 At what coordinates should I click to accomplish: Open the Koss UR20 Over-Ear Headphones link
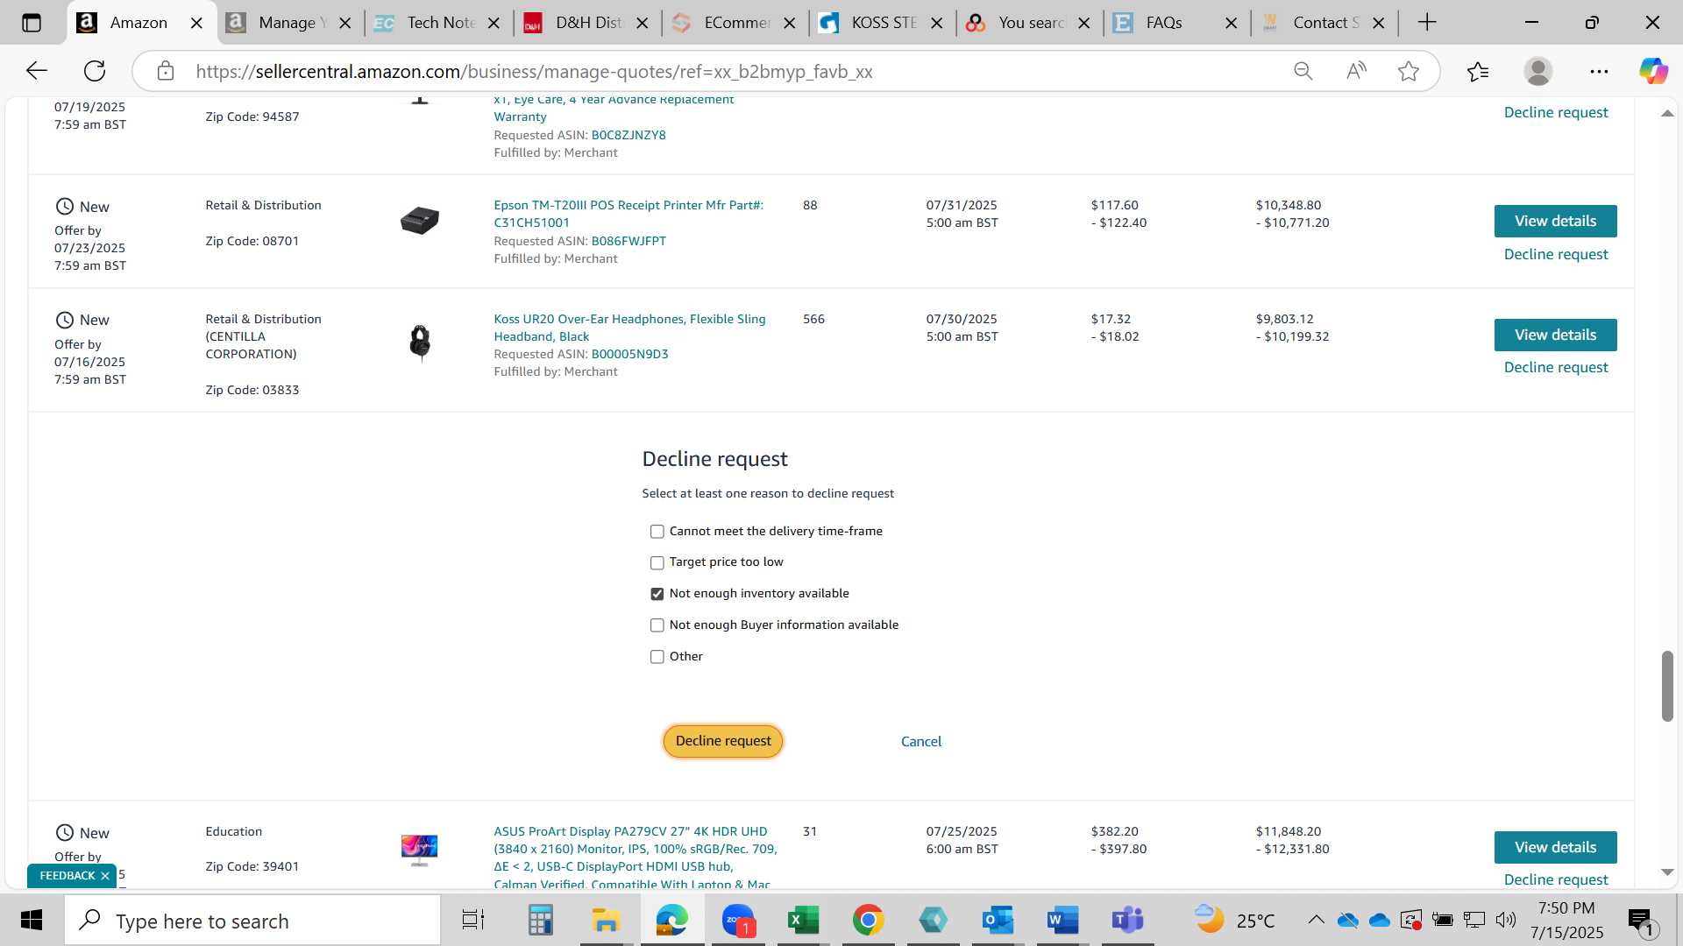point(629,328)
